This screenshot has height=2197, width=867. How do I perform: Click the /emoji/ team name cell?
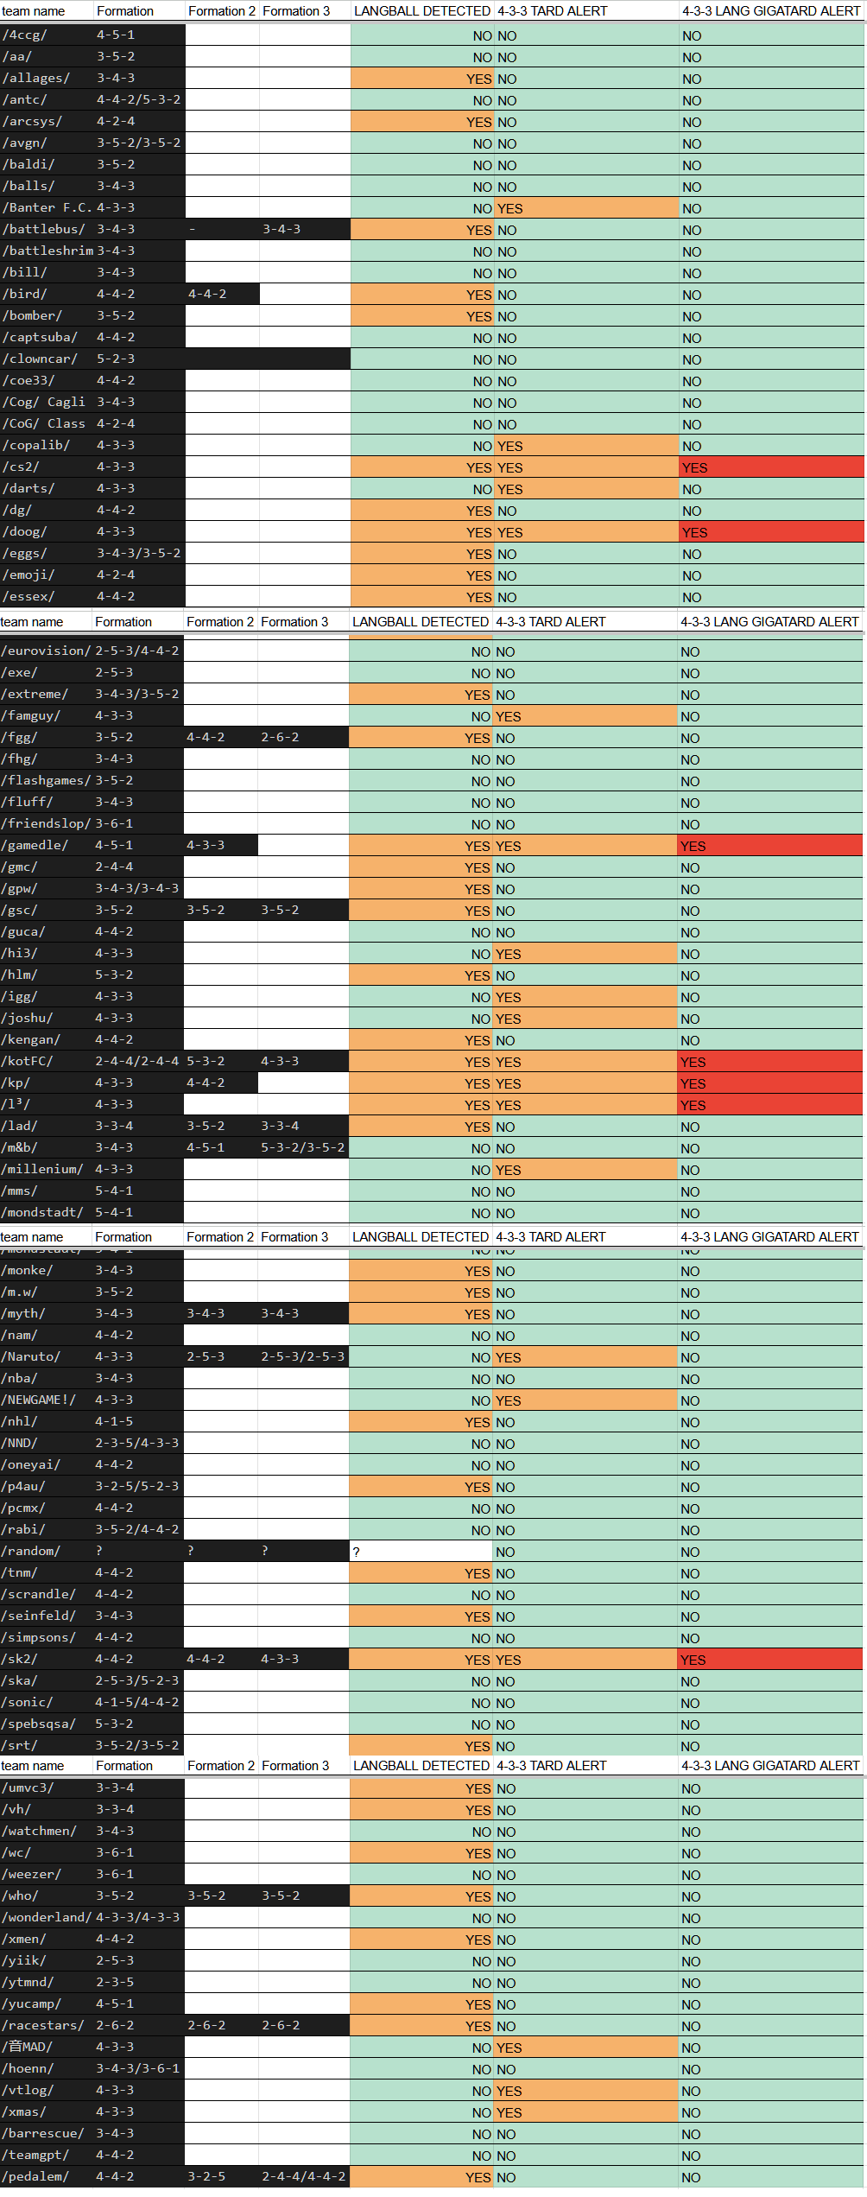pyautogui.click(x=47, y=575)
